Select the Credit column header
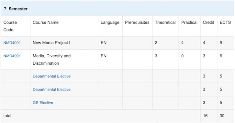 (x=208, y=22)
